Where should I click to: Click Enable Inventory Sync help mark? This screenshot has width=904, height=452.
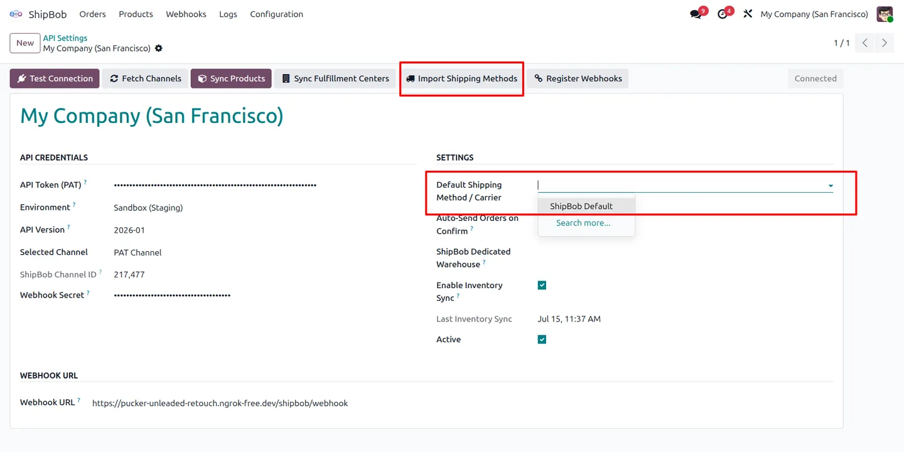click(x=458, y=296)
